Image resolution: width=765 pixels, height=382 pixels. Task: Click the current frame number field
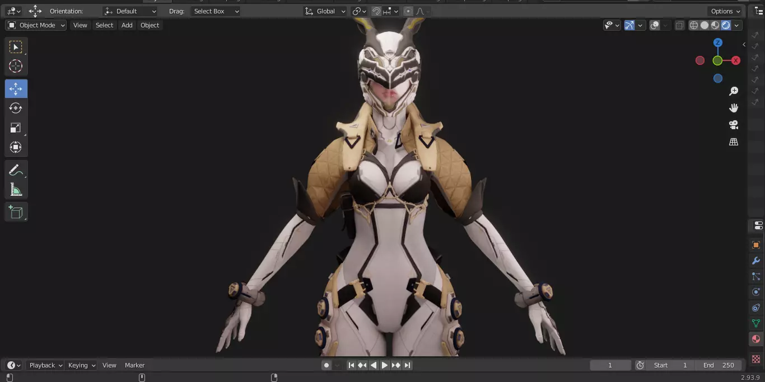[610, 365]
